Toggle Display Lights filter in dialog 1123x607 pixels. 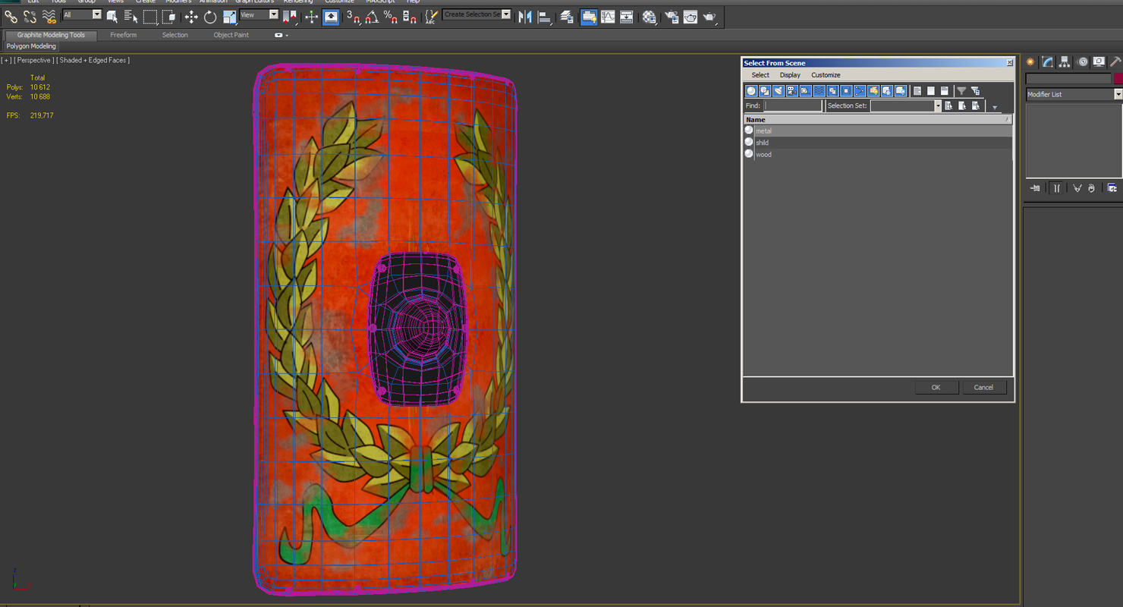pos(779,91)
